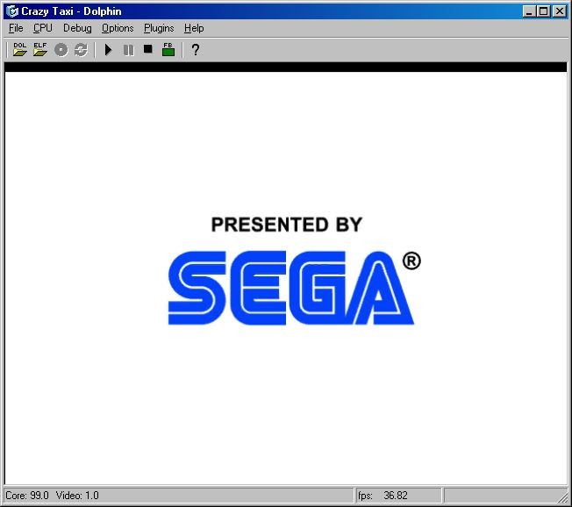
Task: Click the Crazy Taxi - Dolphin window title
Action: click(71, 11)
